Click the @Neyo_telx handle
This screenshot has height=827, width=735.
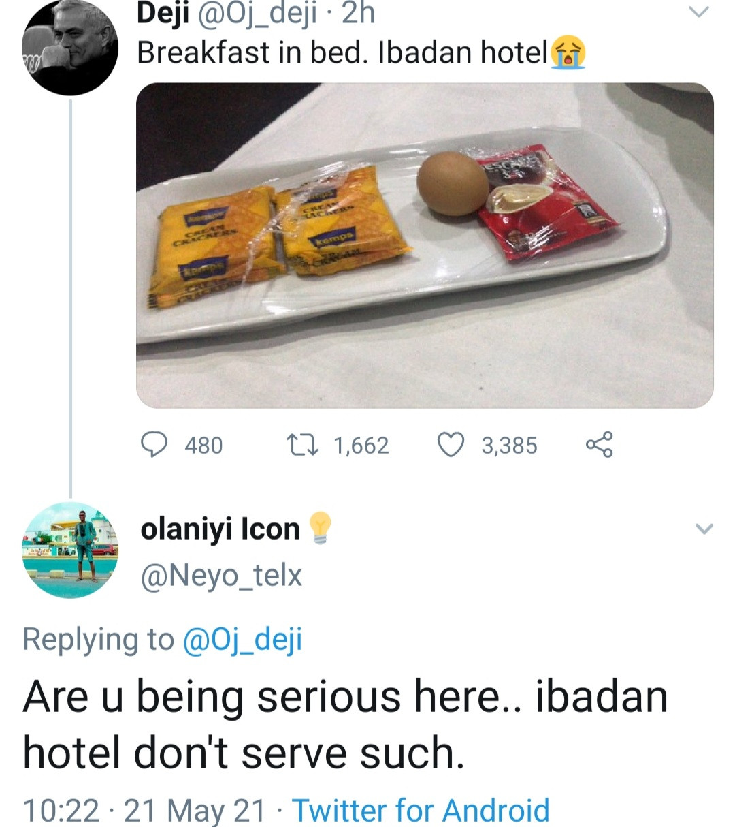[220, 576]
